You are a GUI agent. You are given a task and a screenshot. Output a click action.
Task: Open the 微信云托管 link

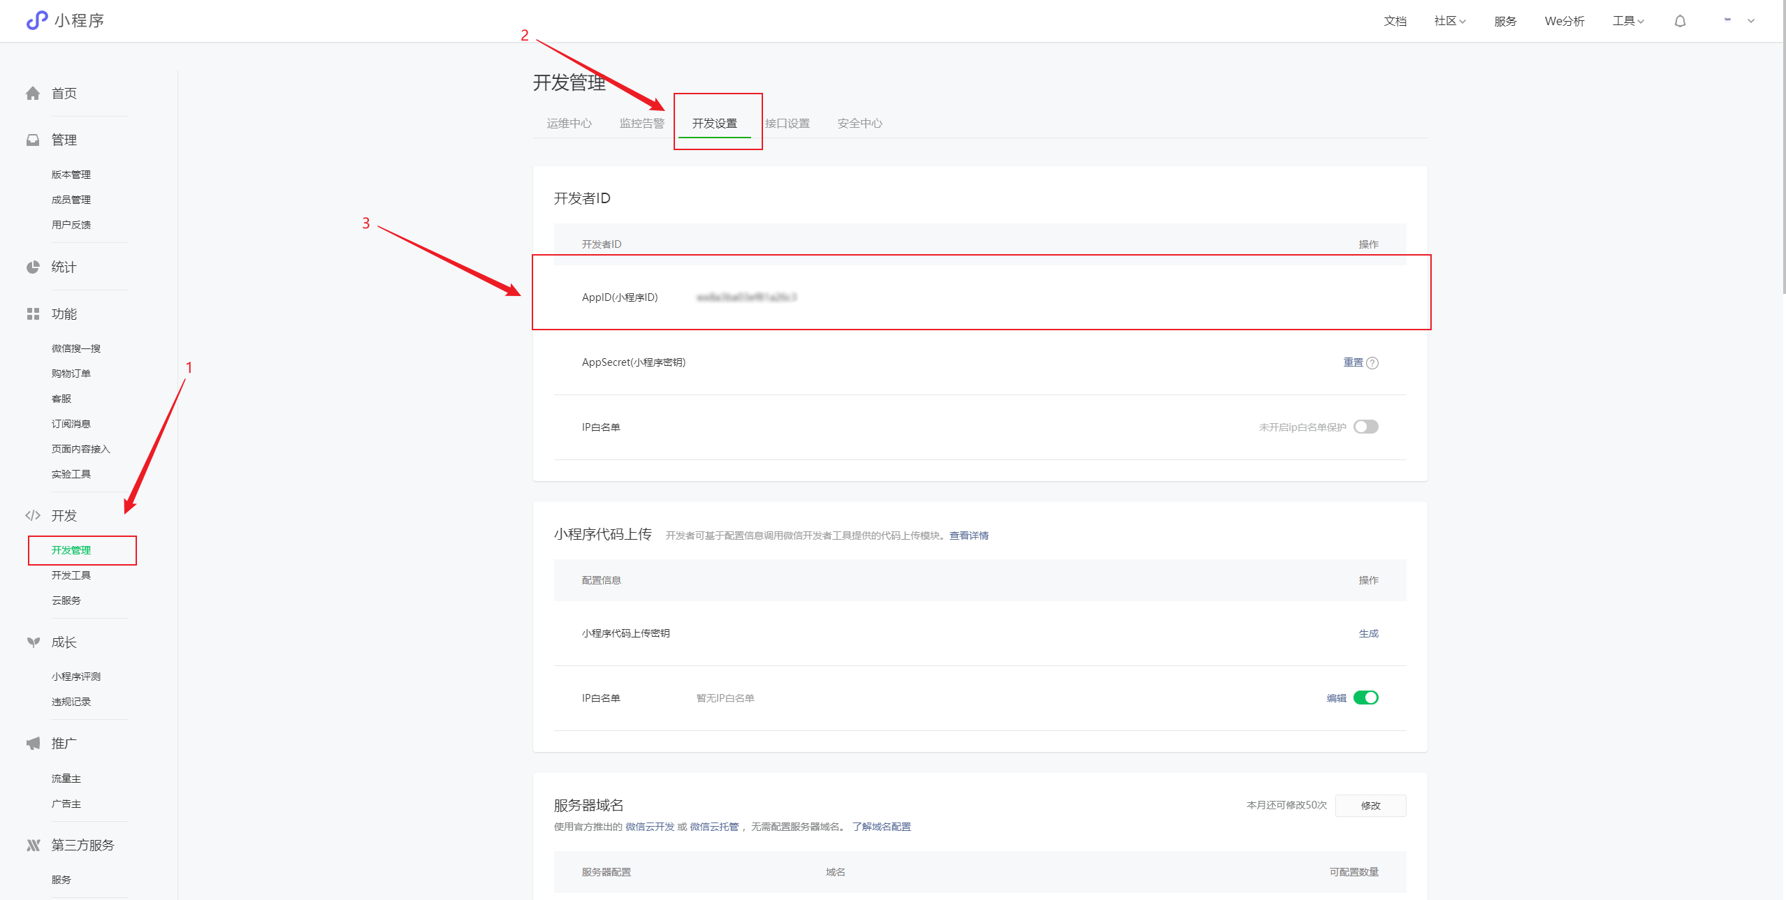click(714, 827)
